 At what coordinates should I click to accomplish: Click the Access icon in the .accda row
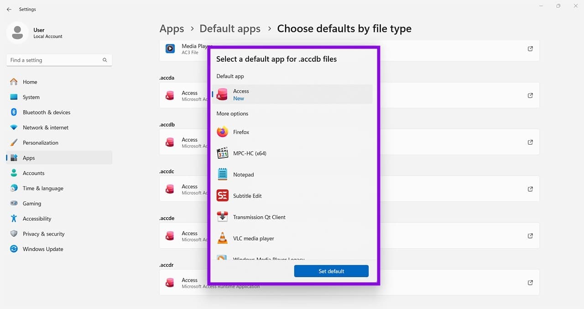pyautogui.click(x=170, y=96)
